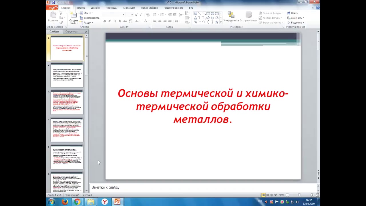Viewport: 366px width, 206px height.
Task: Toggle strikethrough abc formatting
Action: pos(125,21)
